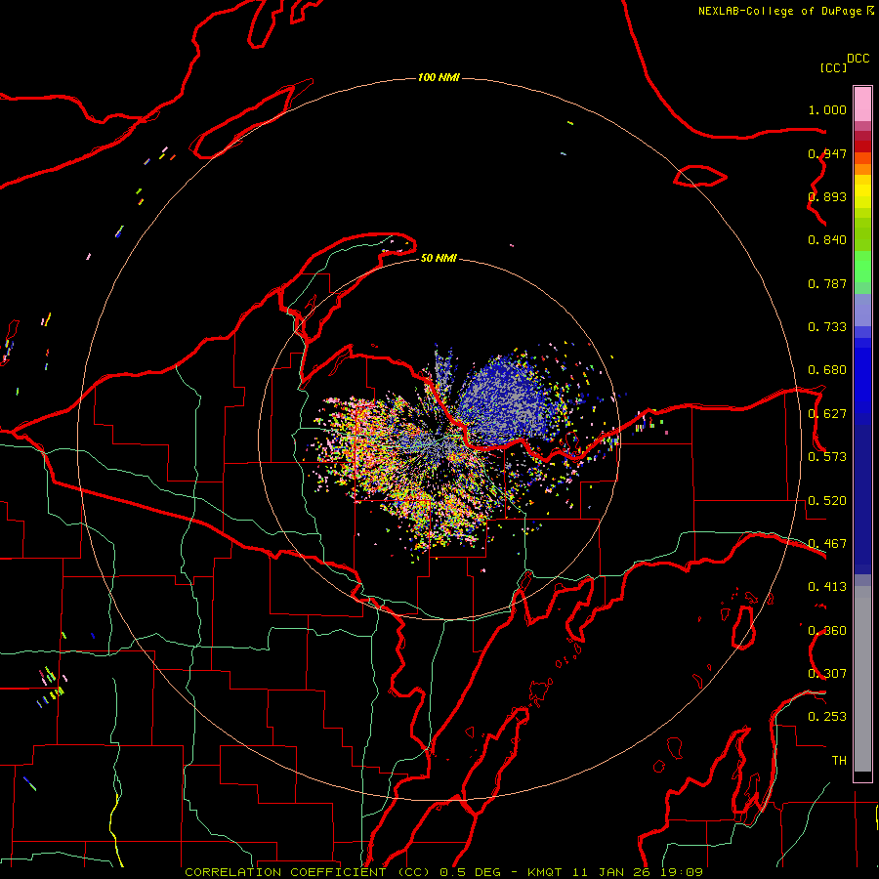Click the DCC label above the color scale
Screen dimensions: 879x879
click(x=858, y=59)
